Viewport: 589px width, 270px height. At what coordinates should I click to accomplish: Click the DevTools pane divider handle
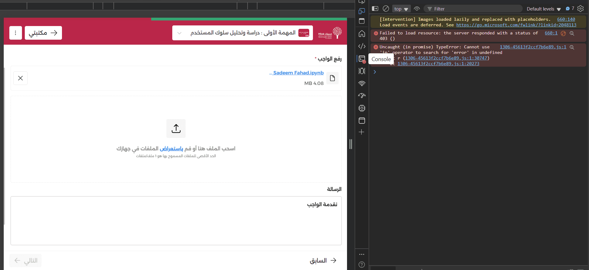(351, 144)
